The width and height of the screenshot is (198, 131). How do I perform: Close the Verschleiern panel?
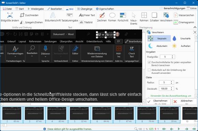195,32
